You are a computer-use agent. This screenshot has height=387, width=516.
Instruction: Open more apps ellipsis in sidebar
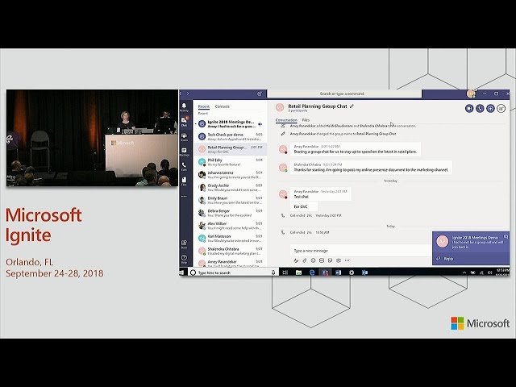tap(185, 196)
